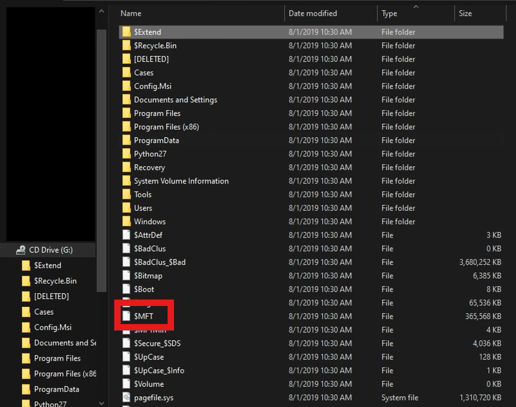
Task: Click the sidebar vertical scrollbar thumb
Action: click(x=101, y=161)
